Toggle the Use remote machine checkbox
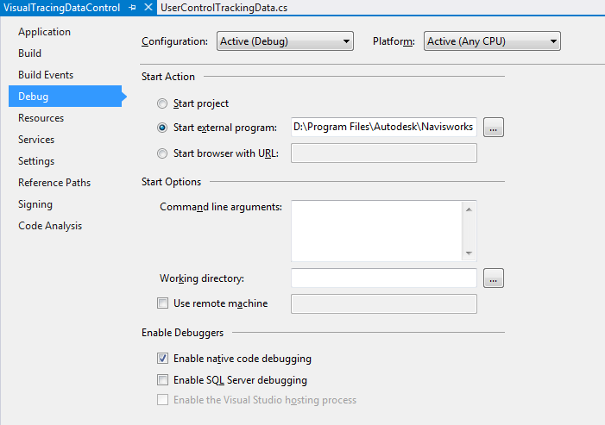This screenshot has width=605, height=425. pos(162,303)
